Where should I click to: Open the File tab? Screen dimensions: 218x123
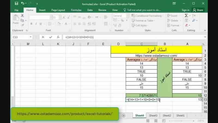[x=17, y=10]
